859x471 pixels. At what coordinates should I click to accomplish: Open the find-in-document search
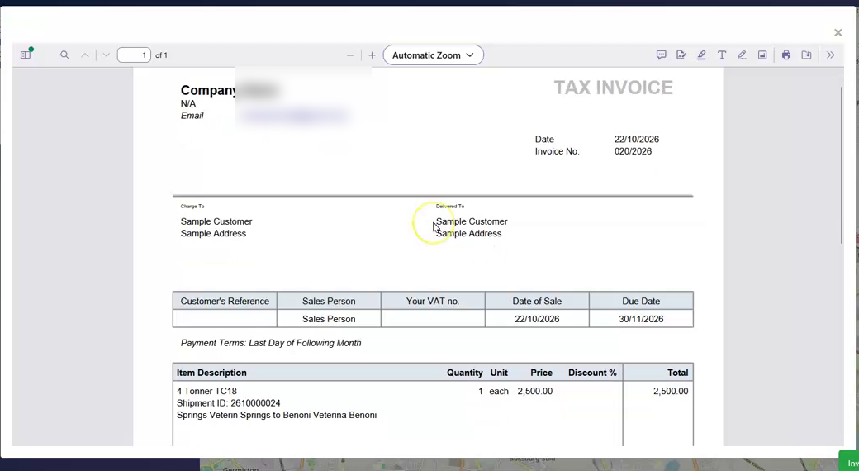click(64, 55)
